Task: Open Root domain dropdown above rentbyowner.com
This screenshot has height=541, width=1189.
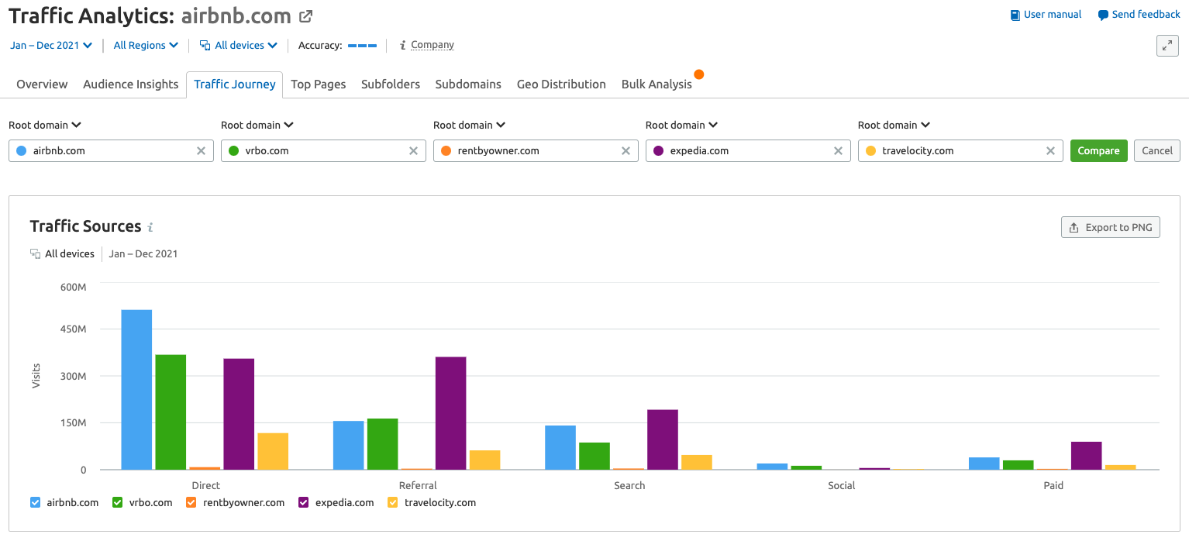Action: [x=470, y=125]
